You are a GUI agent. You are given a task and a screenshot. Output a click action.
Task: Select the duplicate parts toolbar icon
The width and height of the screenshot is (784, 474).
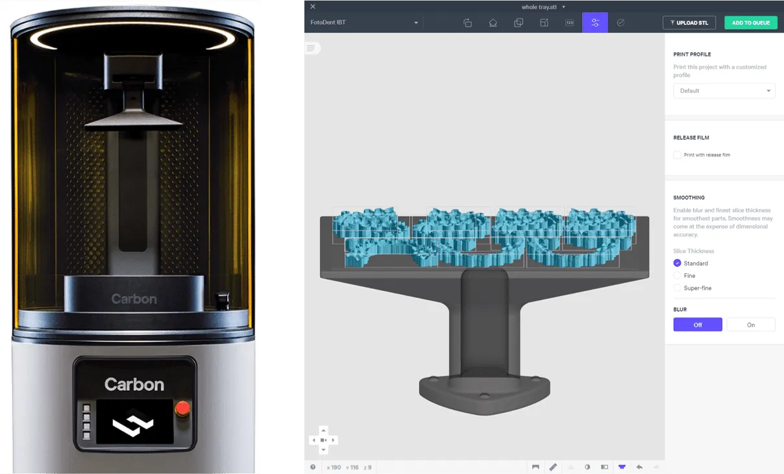[x=519, y=23]
